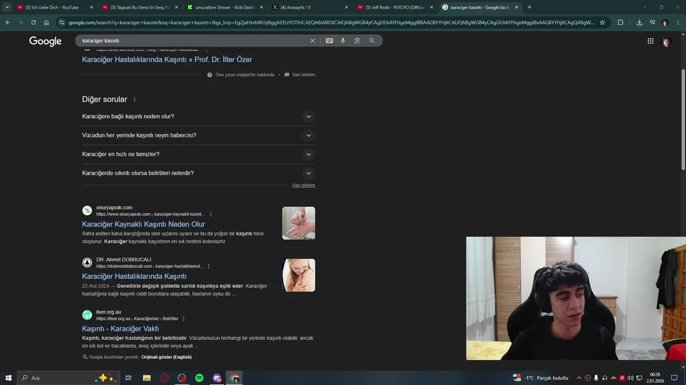Expand 'Karaciğer en hızlı ne temizler?' question

pyautogui.click(x=198, y=154)
